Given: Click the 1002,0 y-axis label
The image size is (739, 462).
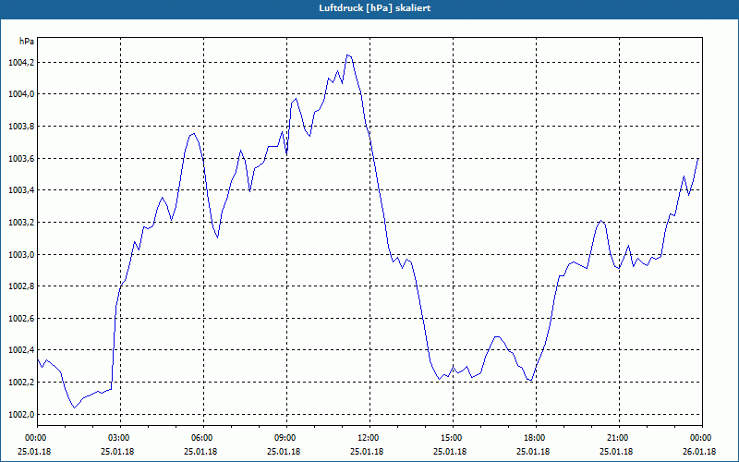Looking at the screenshot, I should coord(21,414).
